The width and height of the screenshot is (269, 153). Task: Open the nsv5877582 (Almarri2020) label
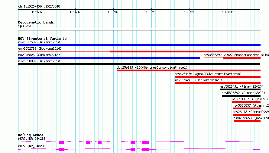click(x=40, y=42)
